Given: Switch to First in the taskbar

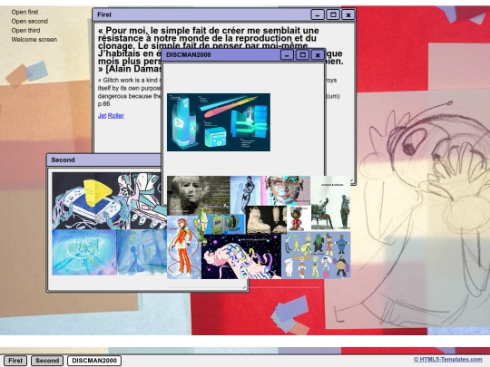Looking at the screenshot, I should (15, 361).
